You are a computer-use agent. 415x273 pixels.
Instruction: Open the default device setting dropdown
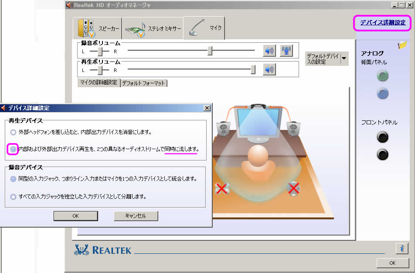click(x=327, y=58)
